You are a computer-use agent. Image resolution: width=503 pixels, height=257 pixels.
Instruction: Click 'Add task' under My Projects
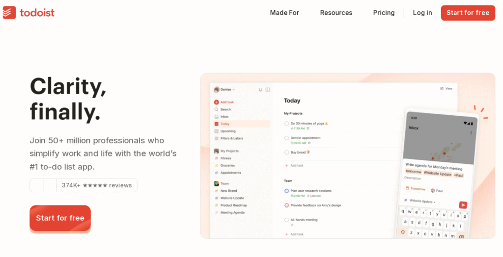[x=297, y=166]
